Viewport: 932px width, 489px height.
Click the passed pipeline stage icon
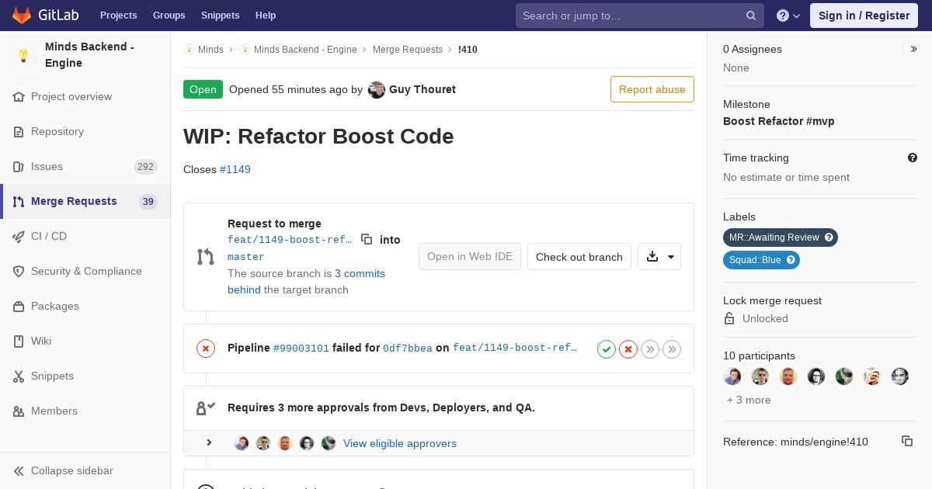pos(607,349)
